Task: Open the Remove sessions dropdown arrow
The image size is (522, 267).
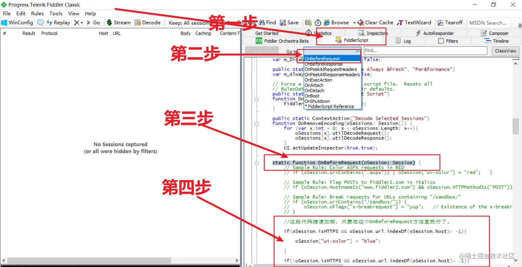Action: [x=82, y=23]
